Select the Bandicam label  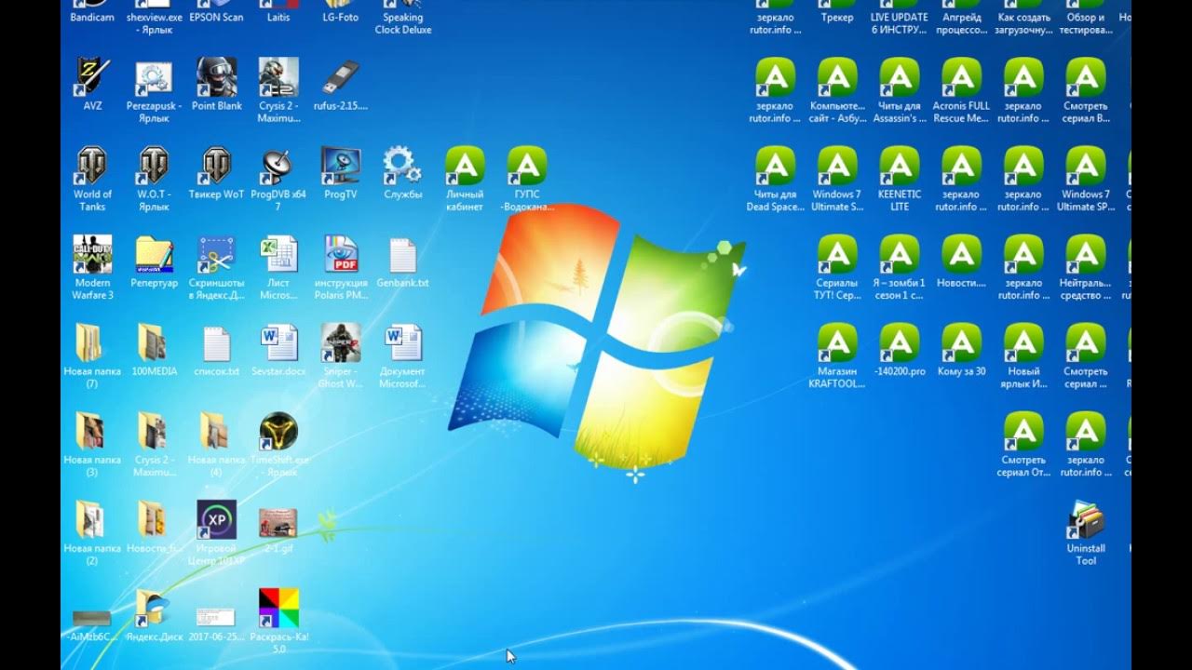click(92, 17)
